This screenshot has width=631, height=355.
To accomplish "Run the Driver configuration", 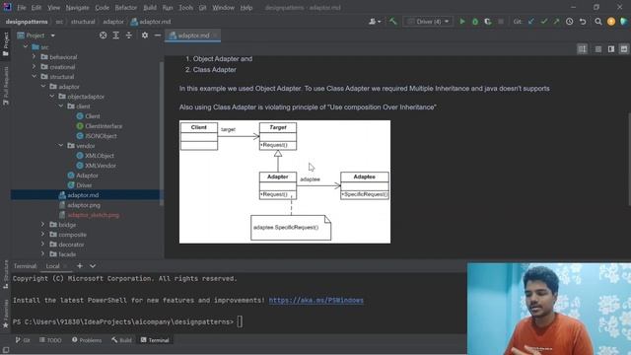I will [462, 22].
